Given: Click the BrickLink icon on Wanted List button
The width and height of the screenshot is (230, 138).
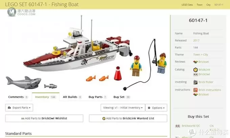Looking at the screenshot, I should (104, 118).
